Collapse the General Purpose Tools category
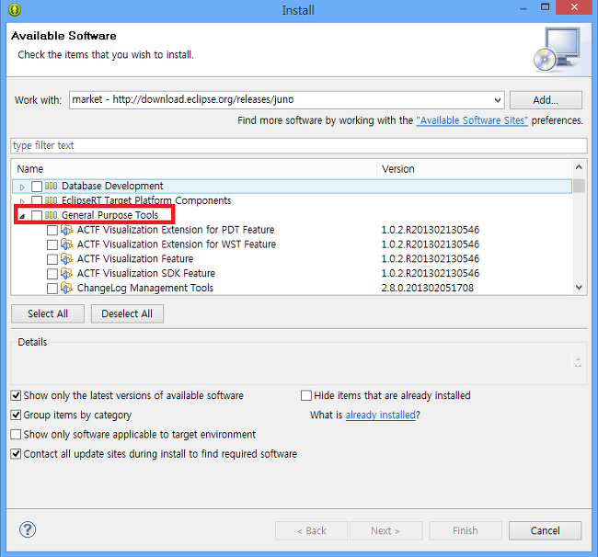Screen dimensions: 598x557 tap(22, 216)
